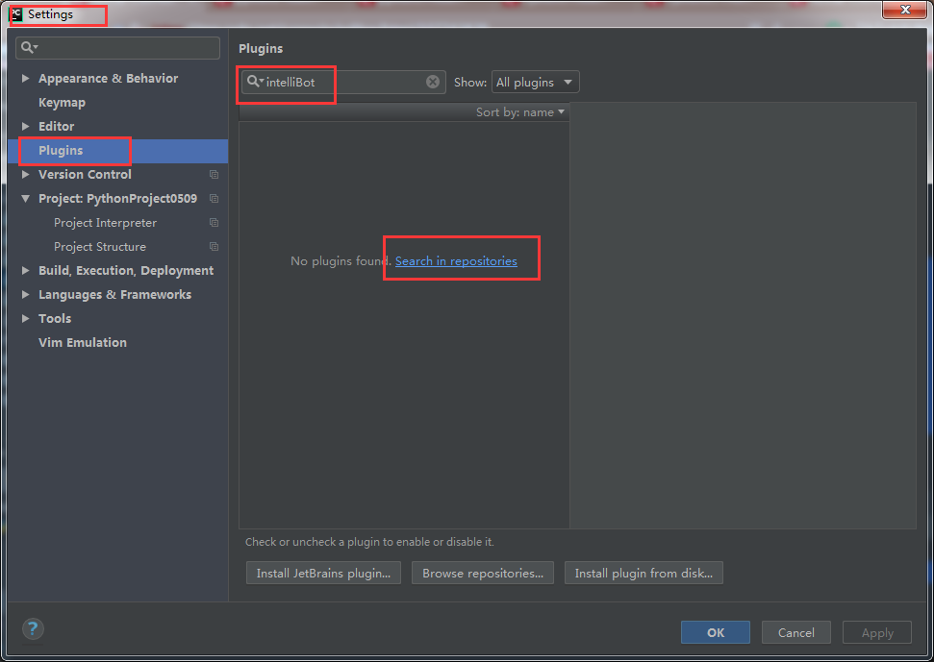
Task: Click Install plugin from disk... button
Action: [x=644, y=573]
